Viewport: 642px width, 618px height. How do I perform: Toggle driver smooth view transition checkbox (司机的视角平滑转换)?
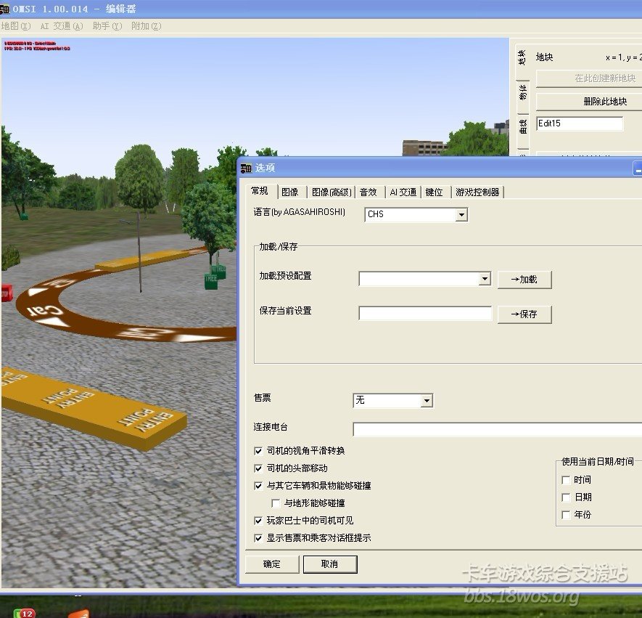click(x=259, y=451)
